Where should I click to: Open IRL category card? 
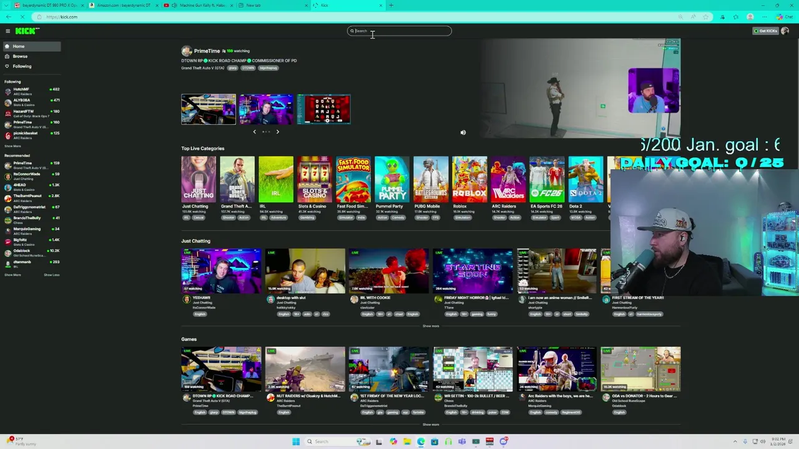pos(276,179)
